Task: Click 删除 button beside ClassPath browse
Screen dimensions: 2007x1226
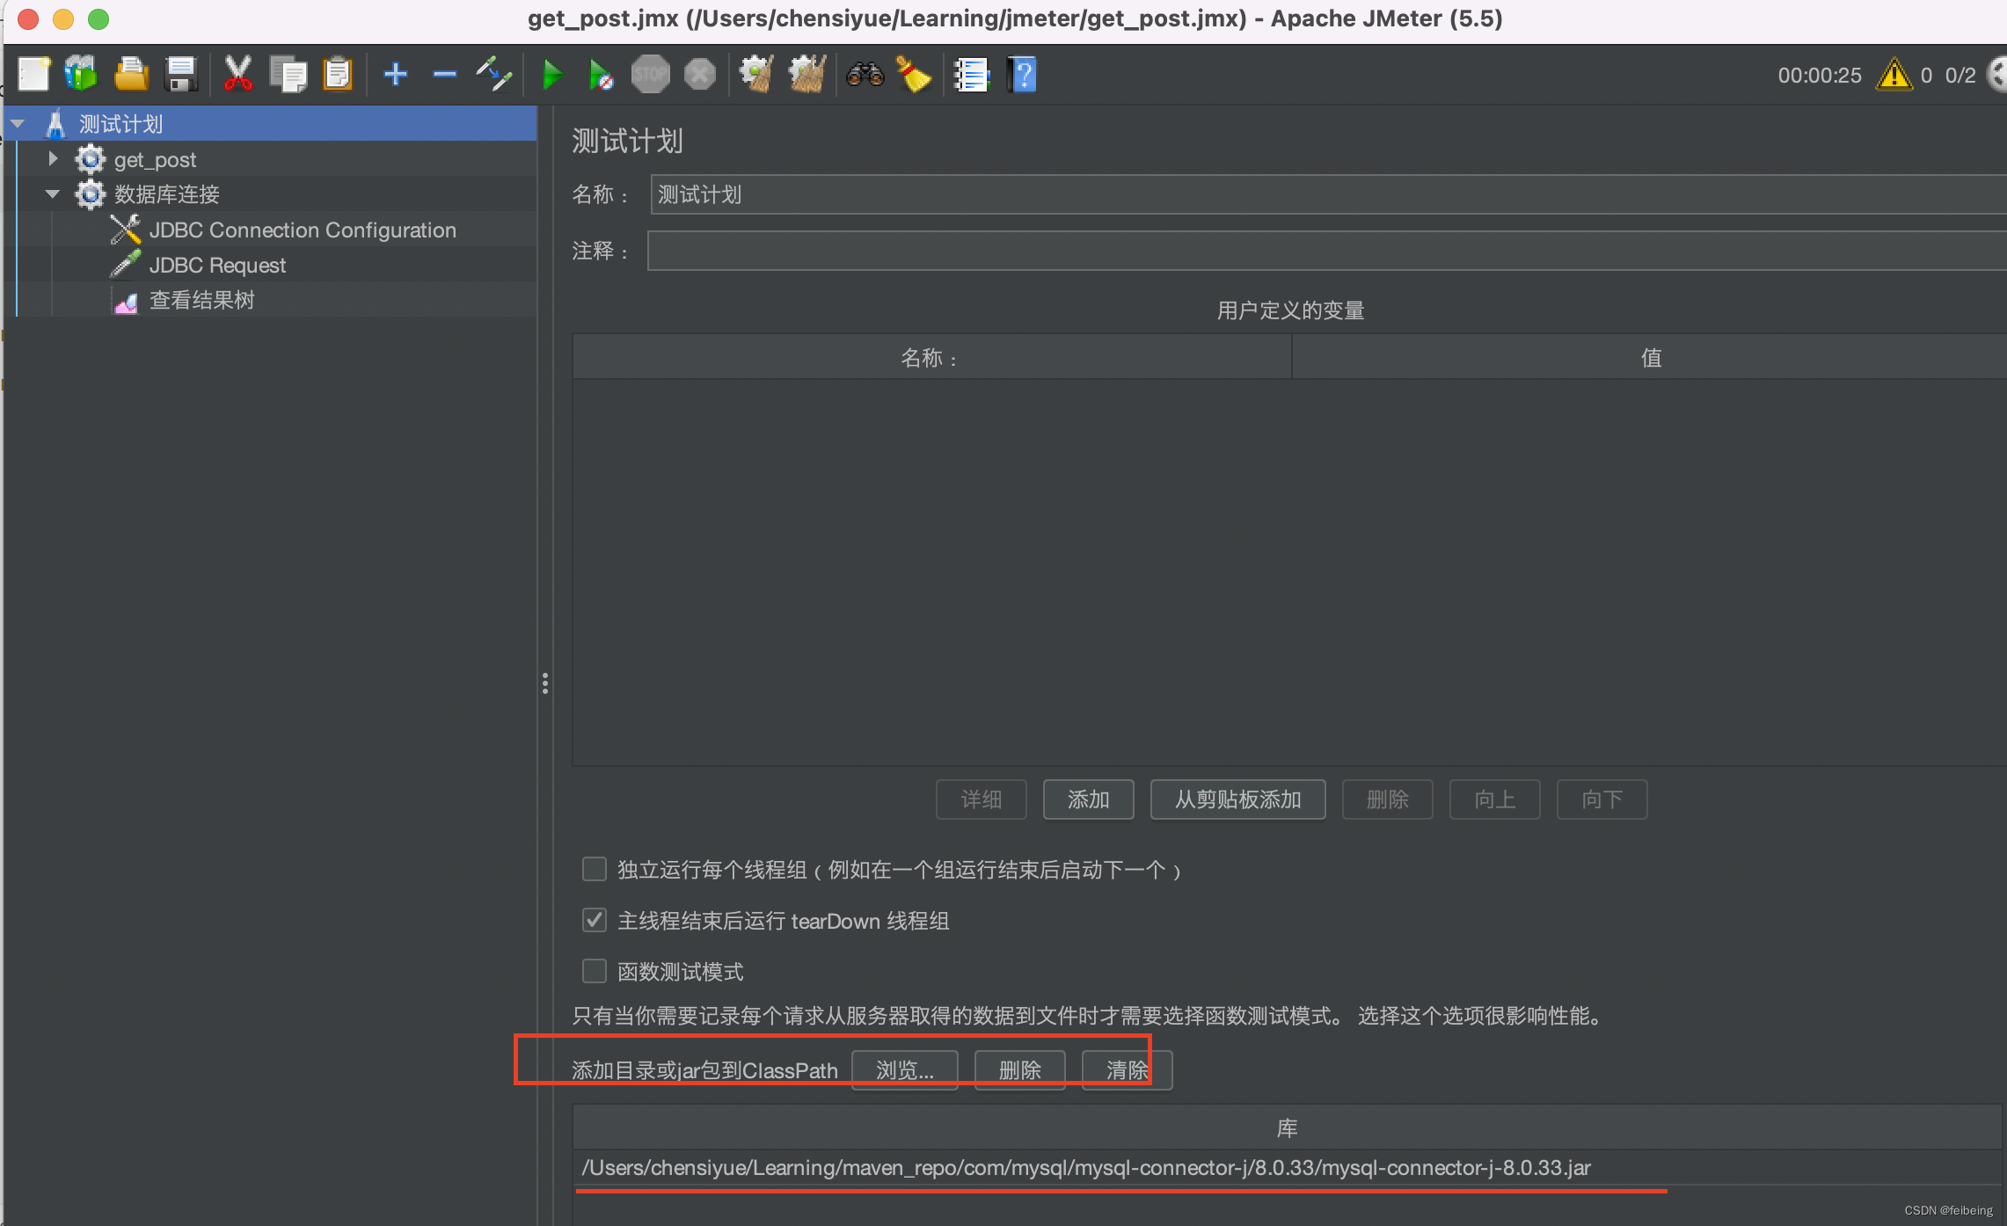Action: (1019, 1070)
